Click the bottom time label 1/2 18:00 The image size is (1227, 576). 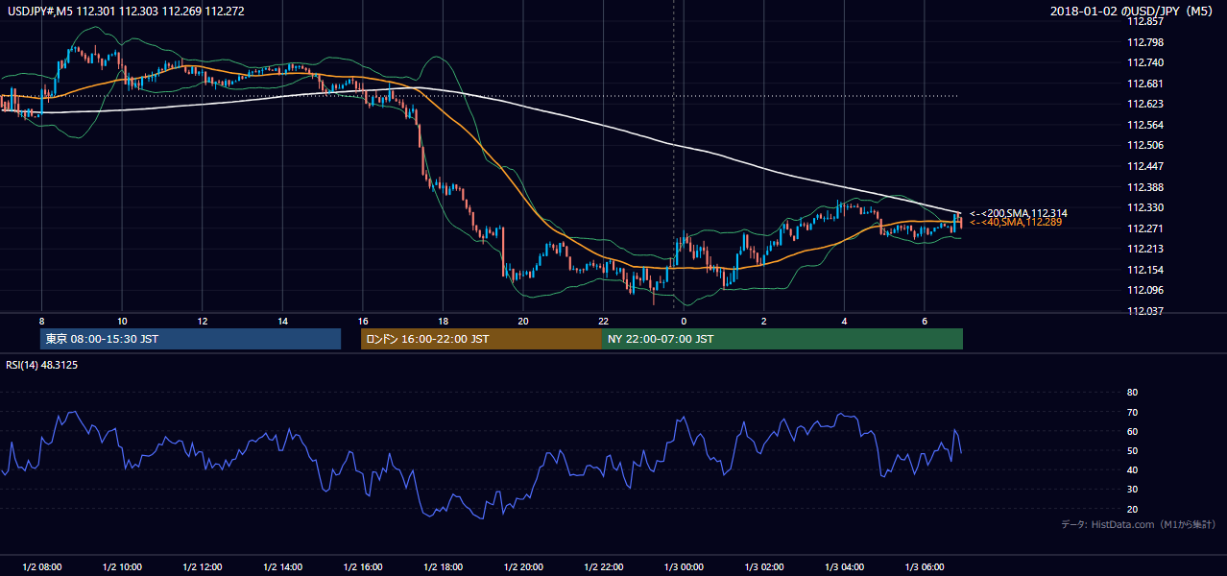pos(443,566)
